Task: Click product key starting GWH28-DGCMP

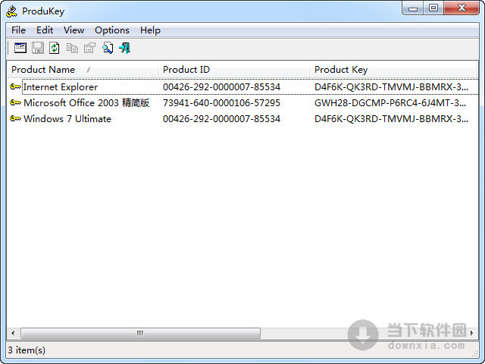Action: point(390,102)
